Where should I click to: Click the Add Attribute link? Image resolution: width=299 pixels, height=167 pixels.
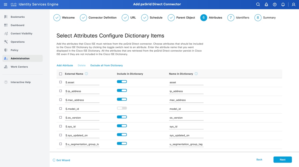65,65
